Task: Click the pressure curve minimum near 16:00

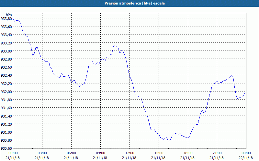Action: 168,142
